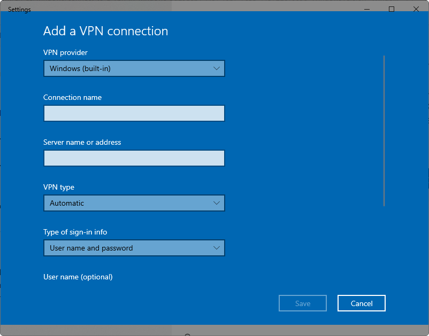Click the vertical scrollbar of the form
The width and height of the screenshot is (429, 336).
pyautogui.click(x=384, y=130)
